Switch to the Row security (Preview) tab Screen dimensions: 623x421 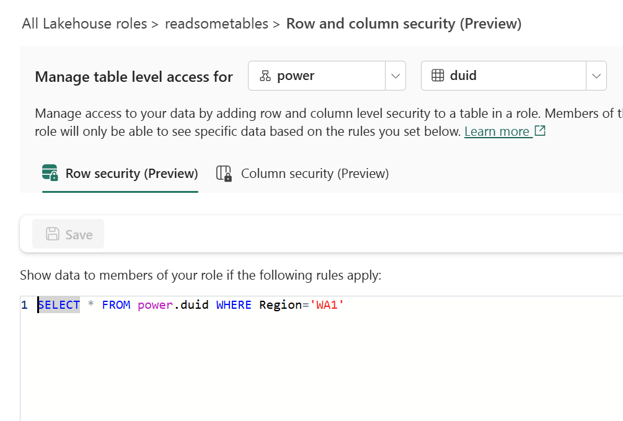click(131, 174)
